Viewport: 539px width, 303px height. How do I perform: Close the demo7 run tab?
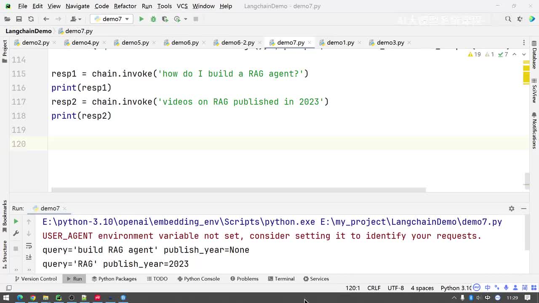(66, 208)
